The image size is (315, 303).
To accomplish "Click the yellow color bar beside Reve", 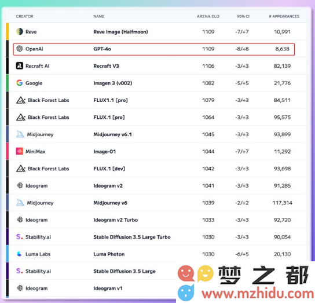I will [x=8, y=31].
